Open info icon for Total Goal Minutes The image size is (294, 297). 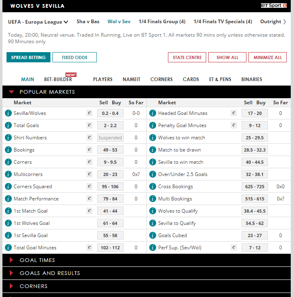coord(8,248)
